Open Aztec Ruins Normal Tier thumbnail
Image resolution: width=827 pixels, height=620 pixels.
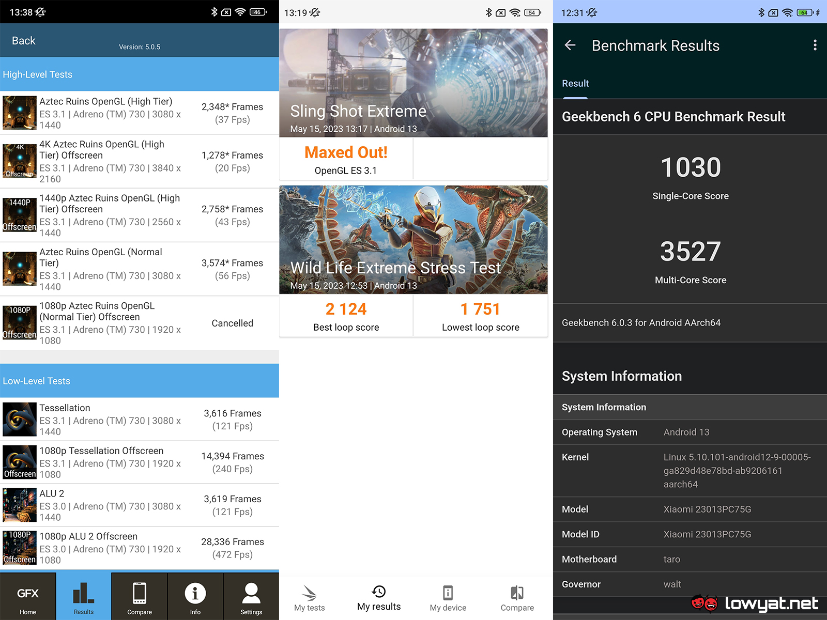[20, 269]
